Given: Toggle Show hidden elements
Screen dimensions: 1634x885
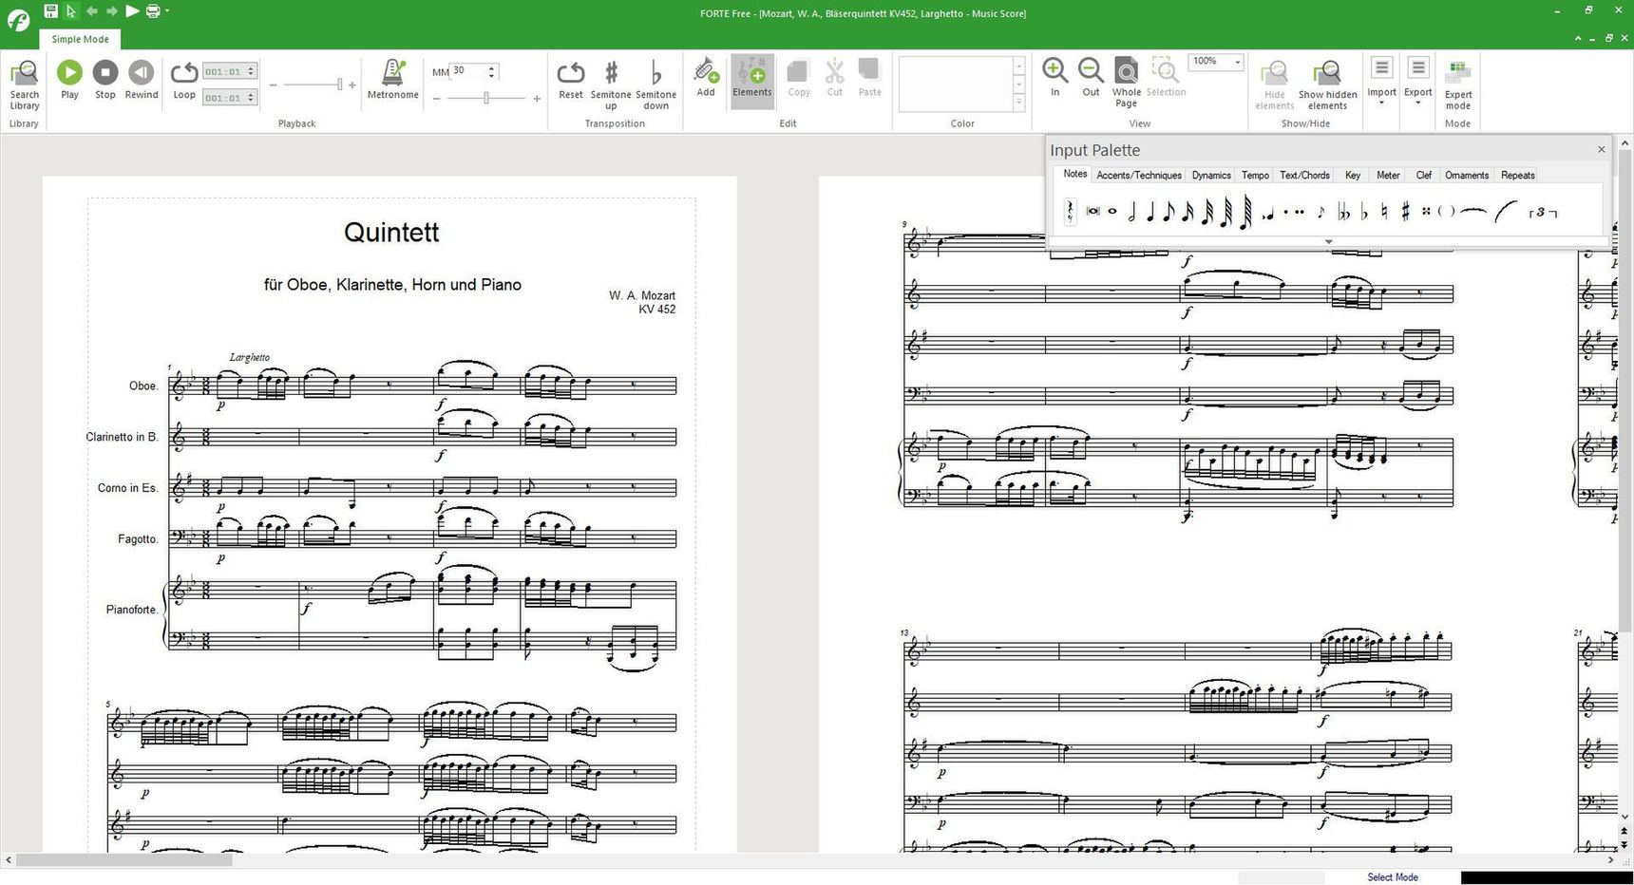Looking at the screenshot, I should 1327,85.
